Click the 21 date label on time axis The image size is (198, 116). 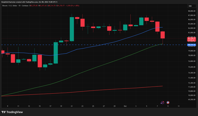tap(72, 106)
